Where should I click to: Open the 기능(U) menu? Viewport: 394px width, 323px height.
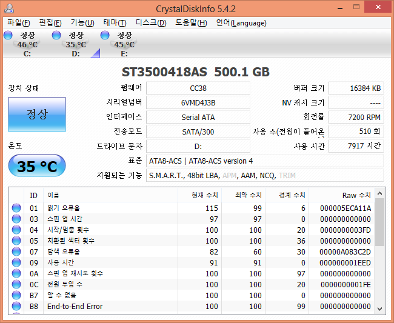click(82, 23)
